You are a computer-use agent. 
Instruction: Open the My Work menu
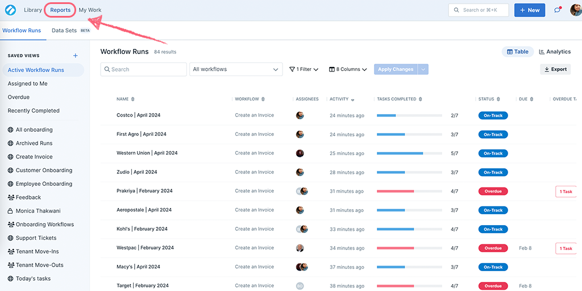tap(90, 10)
